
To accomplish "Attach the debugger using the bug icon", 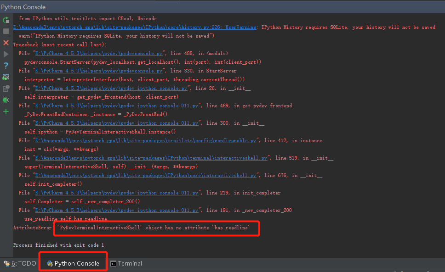I will point(6,100).
